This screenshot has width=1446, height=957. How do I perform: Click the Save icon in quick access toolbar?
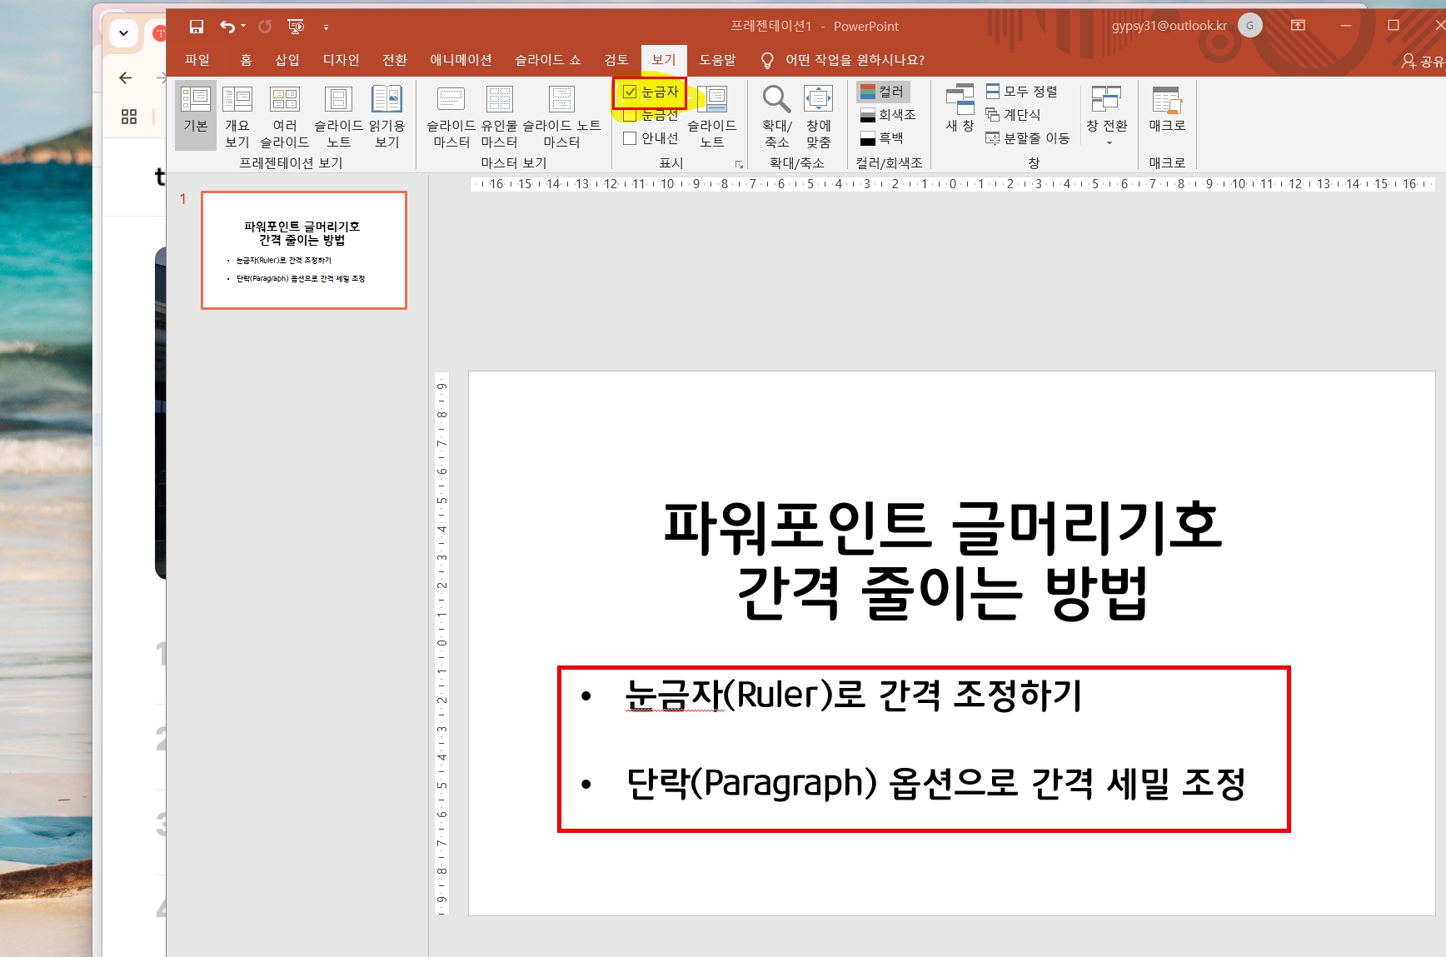197,27
